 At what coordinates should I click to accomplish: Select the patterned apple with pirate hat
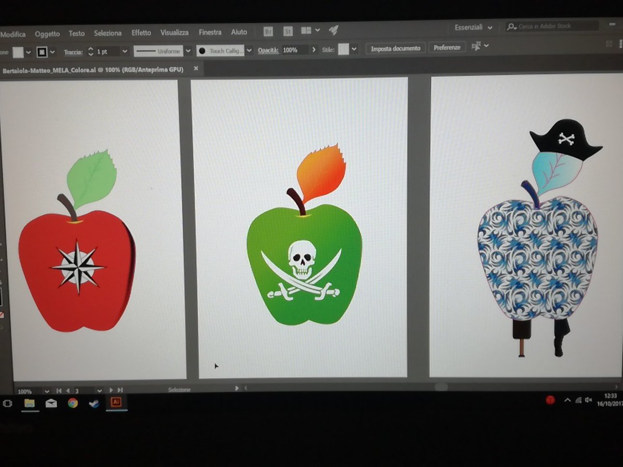point(540,238)
